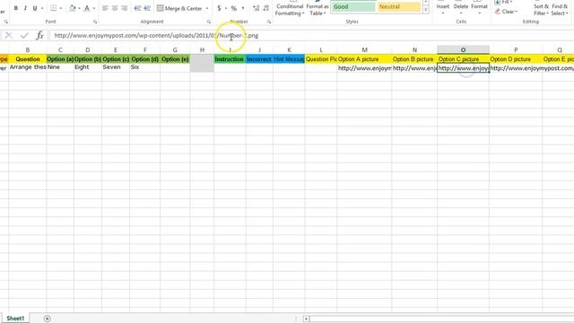574x323 pixels.
Task: Apply Percent Style format
Action: tap(234, 8)
